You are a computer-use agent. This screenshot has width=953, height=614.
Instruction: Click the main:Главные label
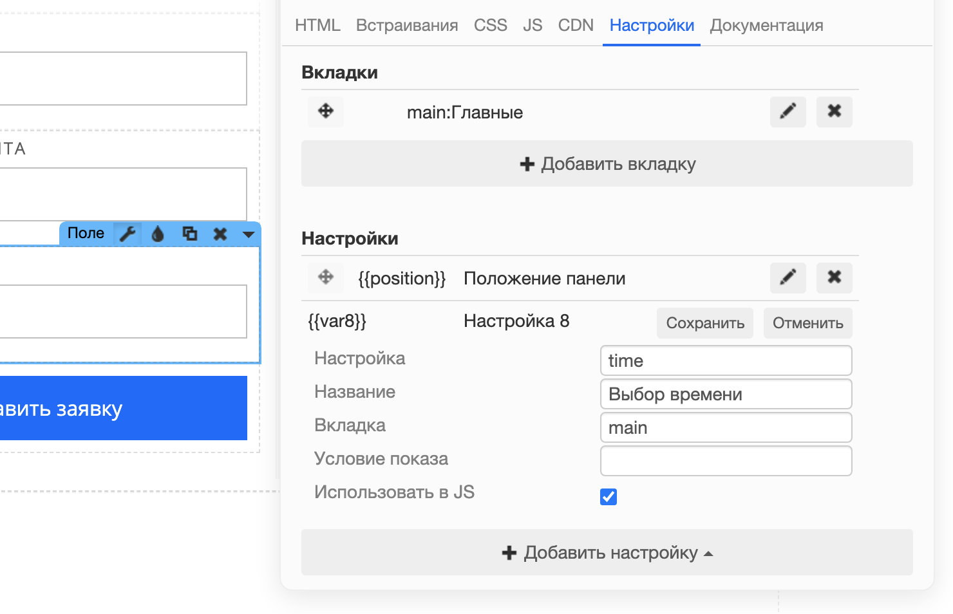click(465, 112)
